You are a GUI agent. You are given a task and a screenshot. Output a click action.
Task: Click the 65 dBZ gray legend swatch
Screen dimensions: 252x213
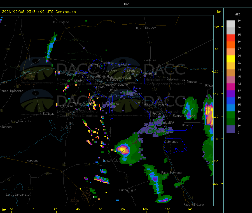231,31
